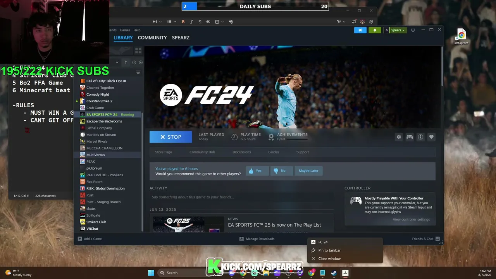Open the Windows Start button
Viewport: 496px width, 279px height.
pyautogui.click(x=151, y=273)
